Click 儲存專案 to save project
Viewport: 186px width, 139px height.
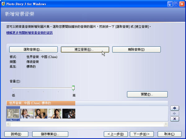coord(50,134)
